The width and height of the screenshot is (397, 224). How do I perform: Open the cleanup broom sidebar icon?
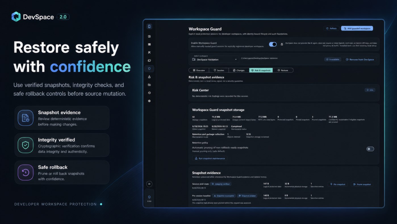[x=149, y=77]
